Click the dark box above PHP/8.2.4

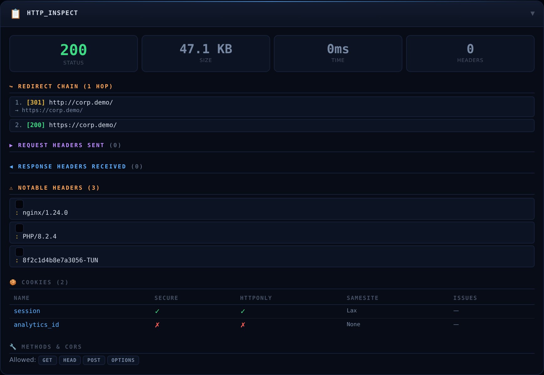pos(19,228)
